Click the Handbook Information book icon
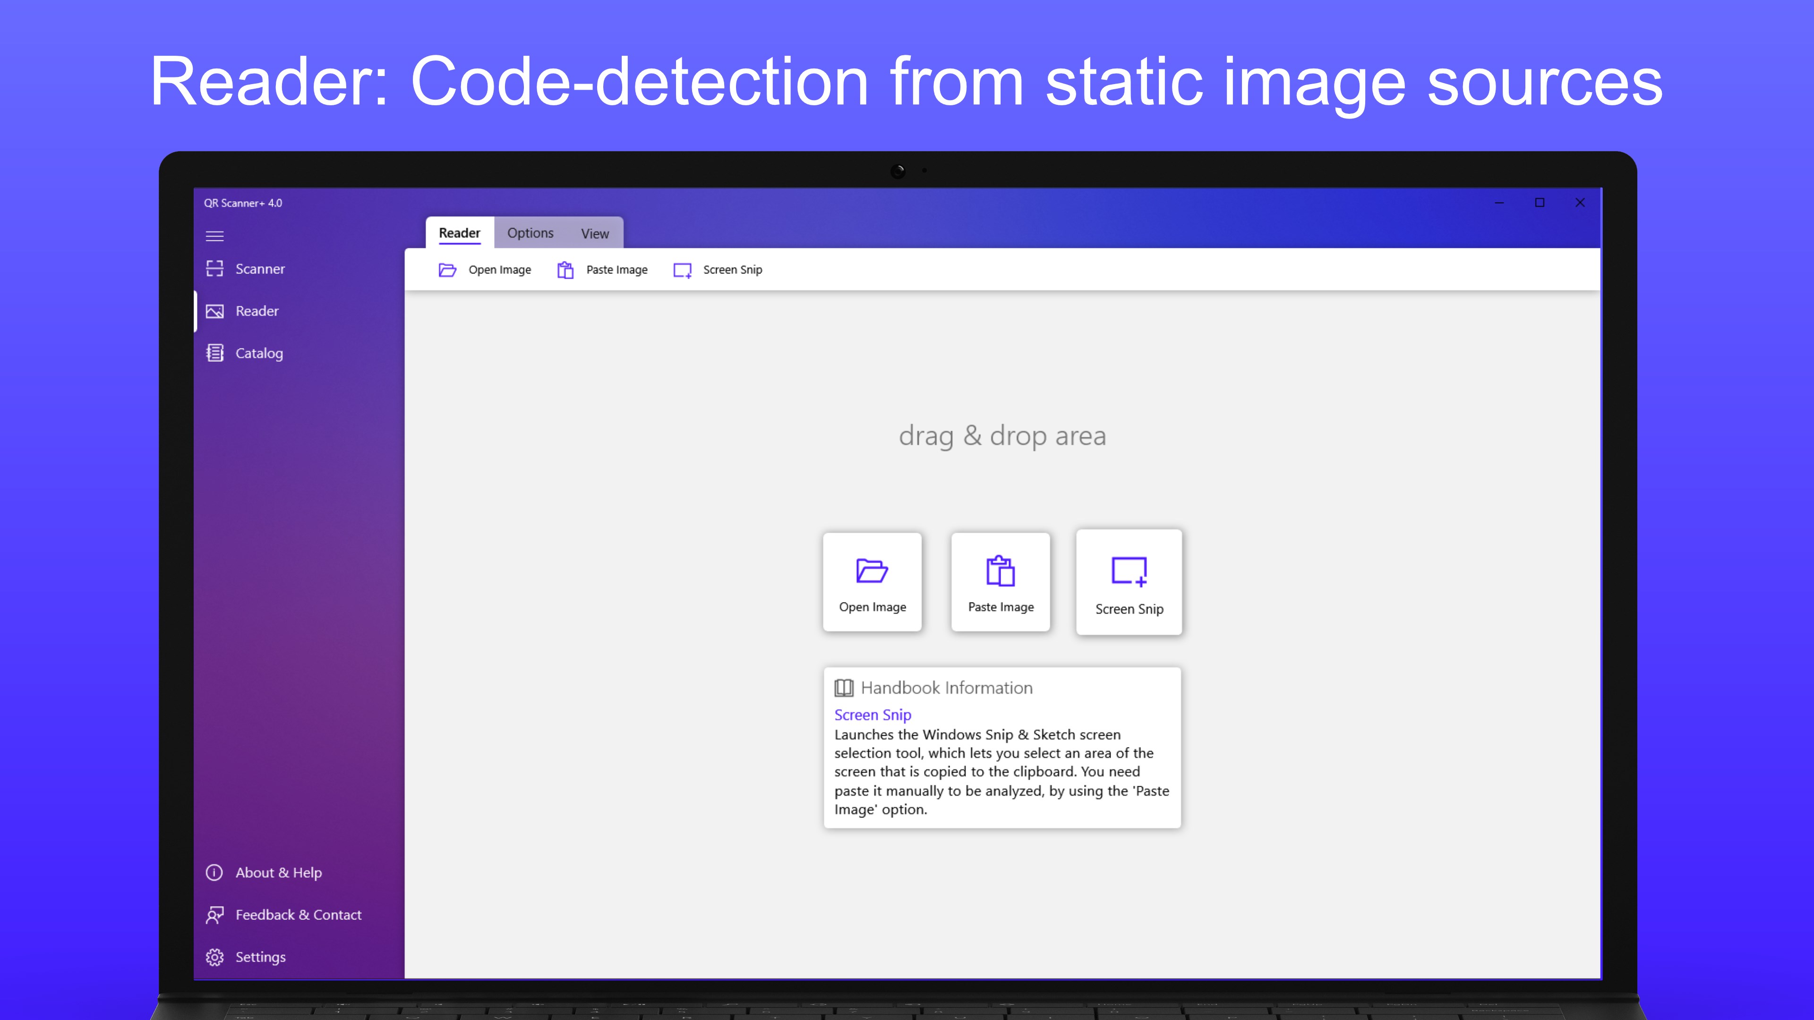Screen dimensions: 1814x1020 (844, 688)
